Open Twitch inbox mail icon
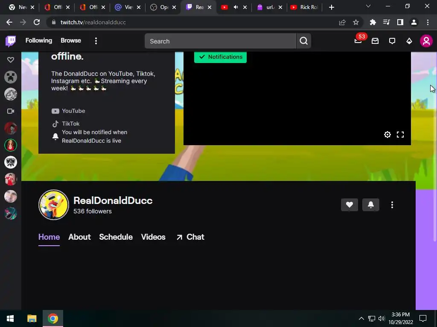 tap(375, 41)
